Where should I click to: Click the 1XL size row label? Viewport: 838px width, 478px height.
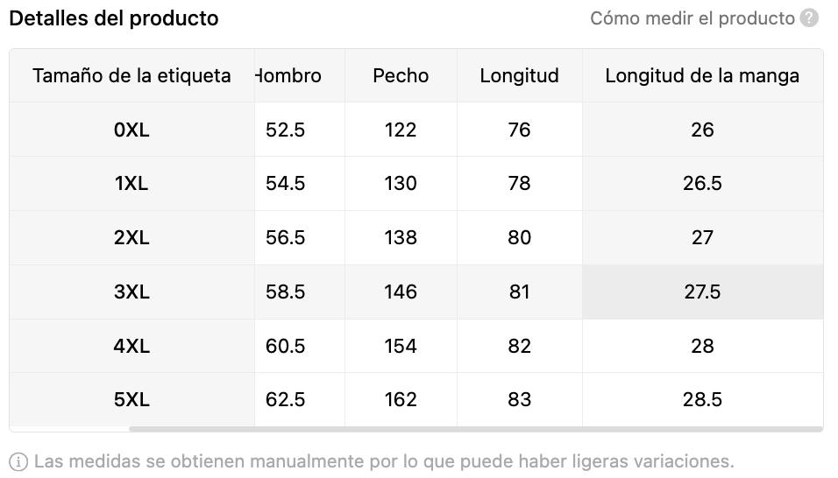(x=131, y=184)
